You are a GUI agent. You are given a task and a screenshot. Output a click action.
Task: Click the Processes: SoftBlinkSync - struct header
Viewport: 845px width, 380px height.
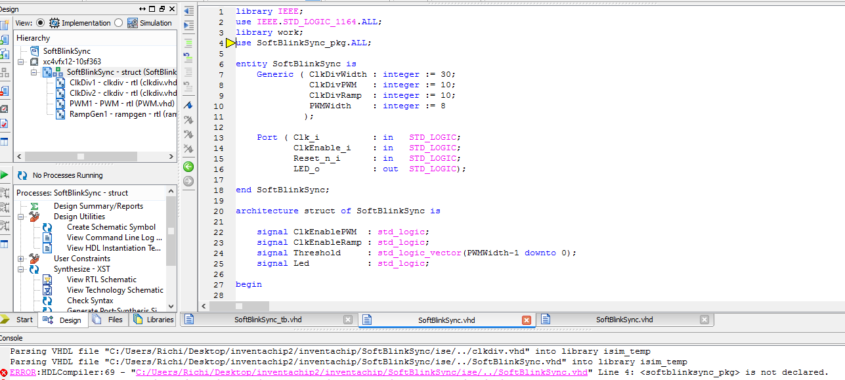(72, 193)
